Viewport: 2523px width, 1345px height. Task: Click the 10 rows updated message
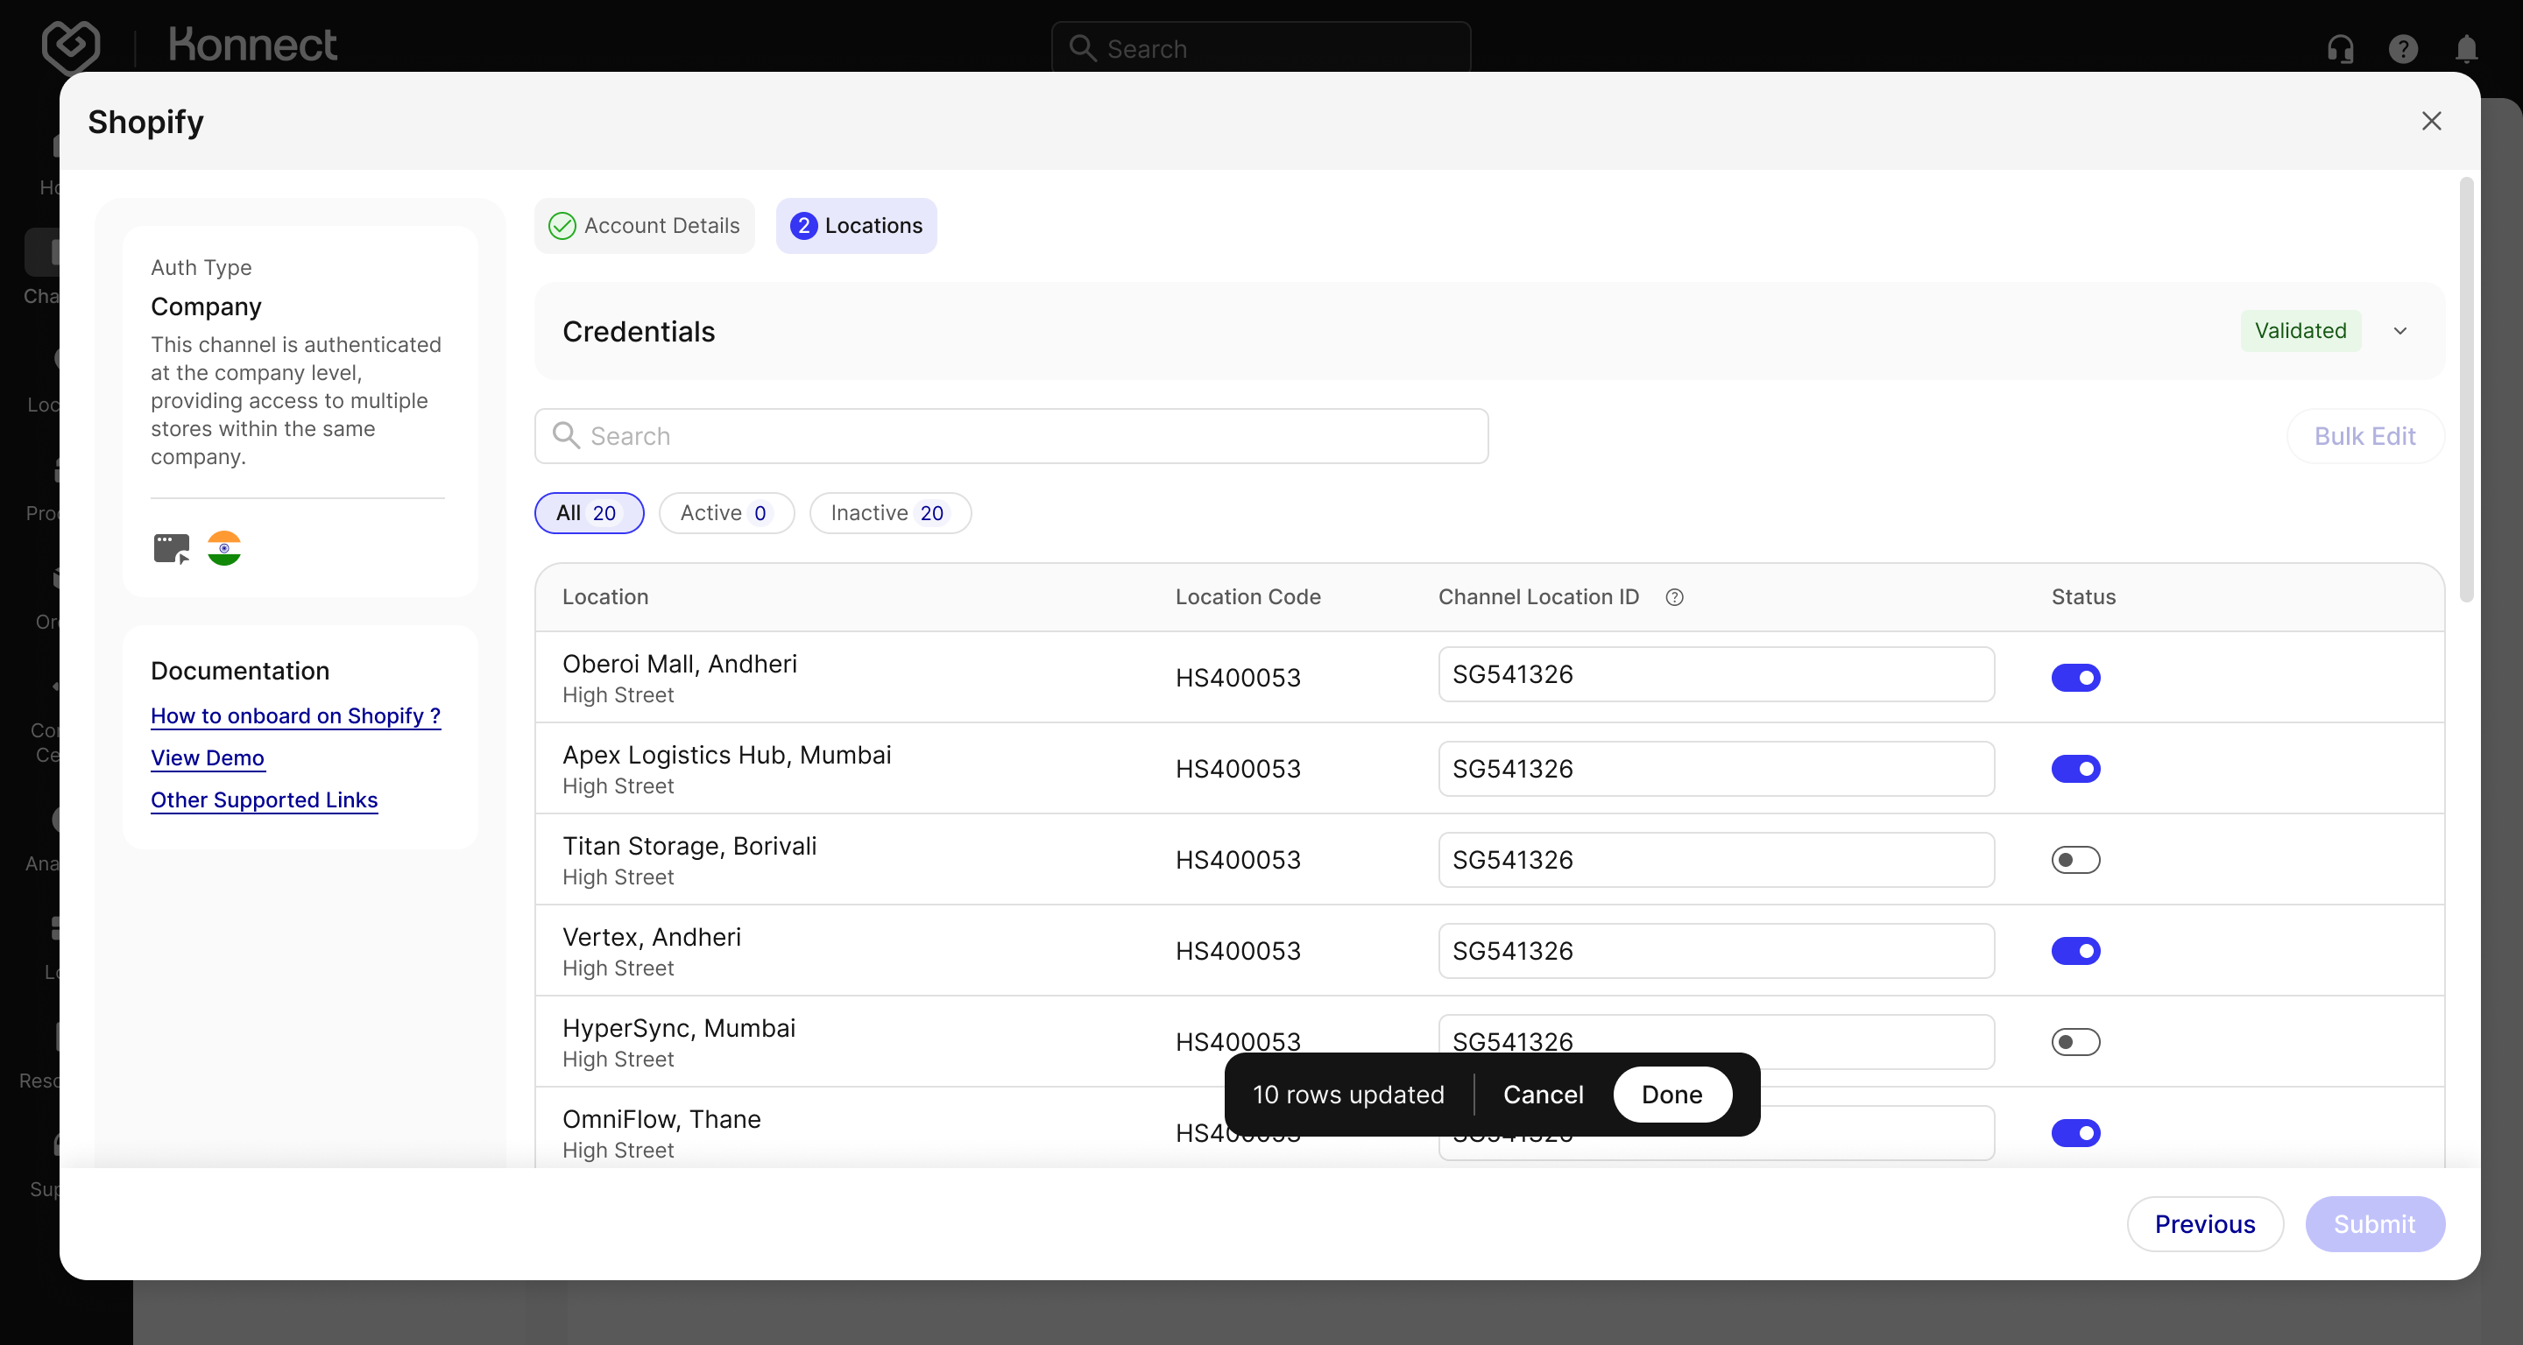tap(1349, 1095)
